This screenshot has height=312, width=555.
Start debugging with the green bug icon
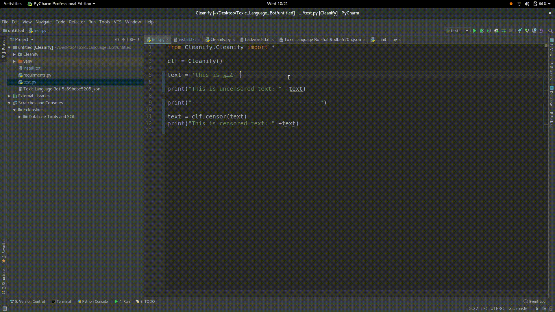482,31
